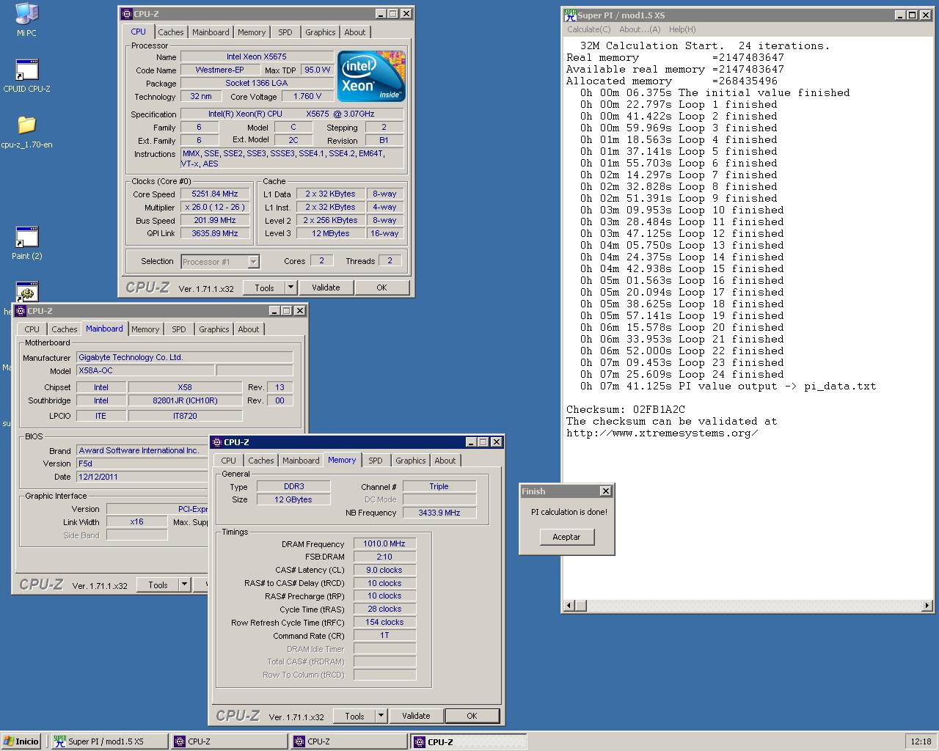Viewport: 939px width, 751px height.
Task: Open the Mainboard tab in top CPU-Z window
Action: [x=211, y=32]
